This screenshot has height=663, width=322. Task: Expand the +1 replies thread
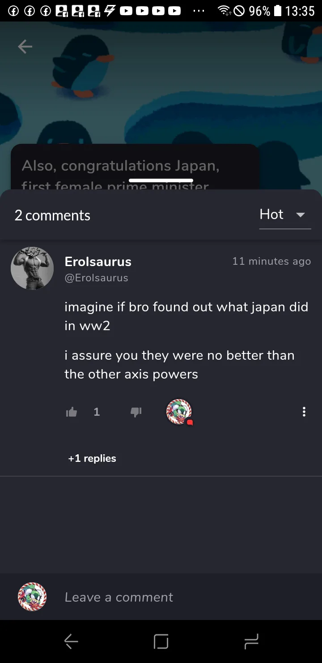[92, 458]
